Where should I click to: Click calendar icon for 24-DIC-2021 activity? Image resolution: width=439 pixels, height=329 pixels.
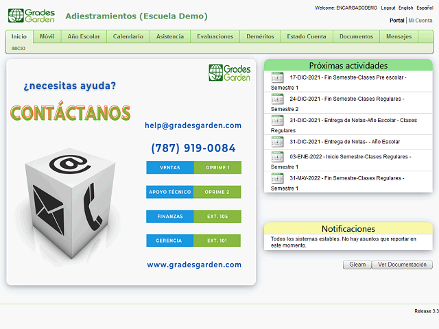[277, 99]
